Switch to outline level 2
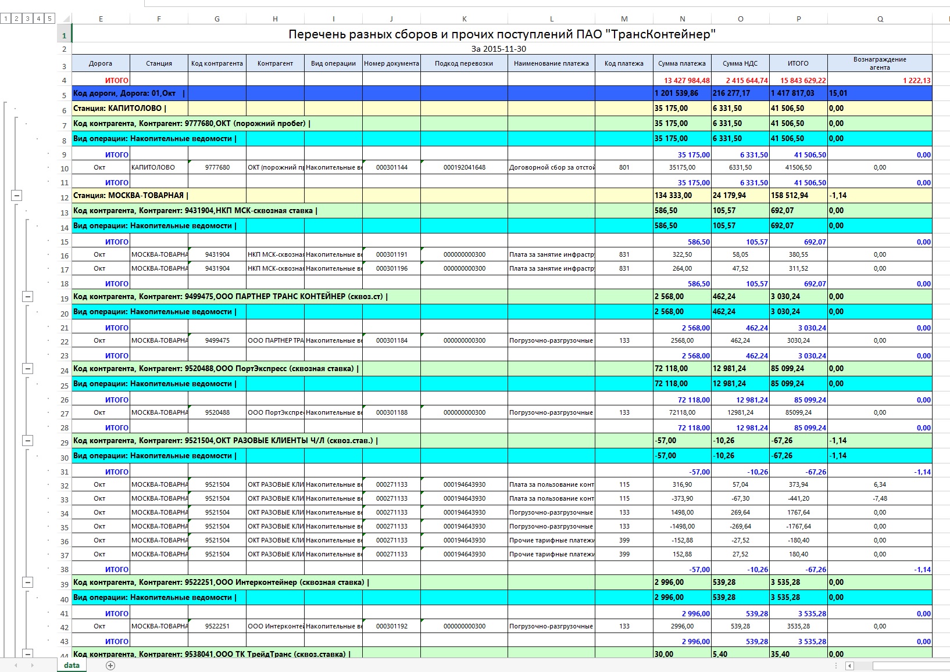The height and width of the screenshot is (672, 950). 16,19
